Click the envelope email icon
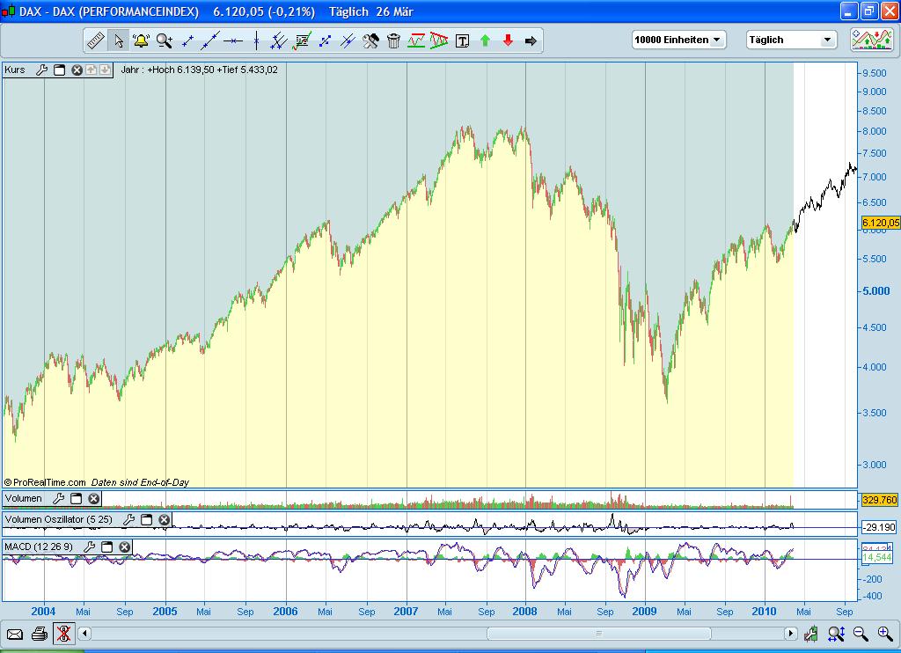 tap(15, 634)
